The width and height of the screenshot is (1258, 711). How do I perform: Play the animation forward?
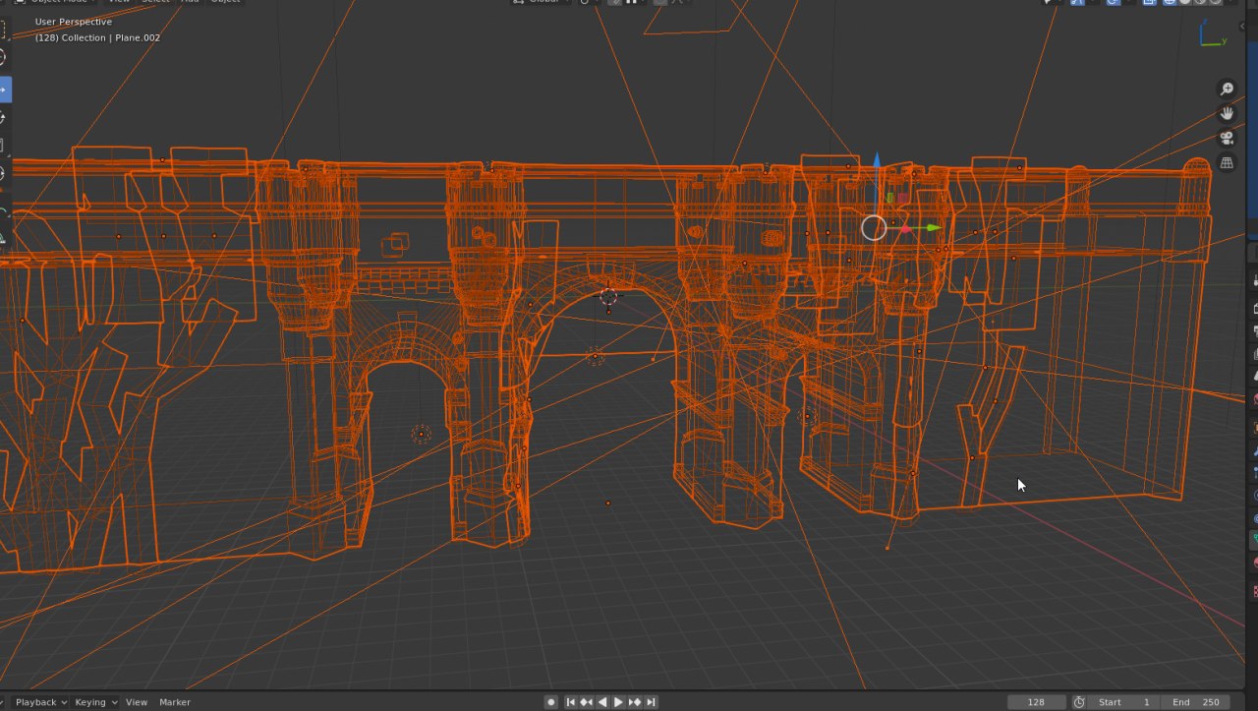[618, 702]
